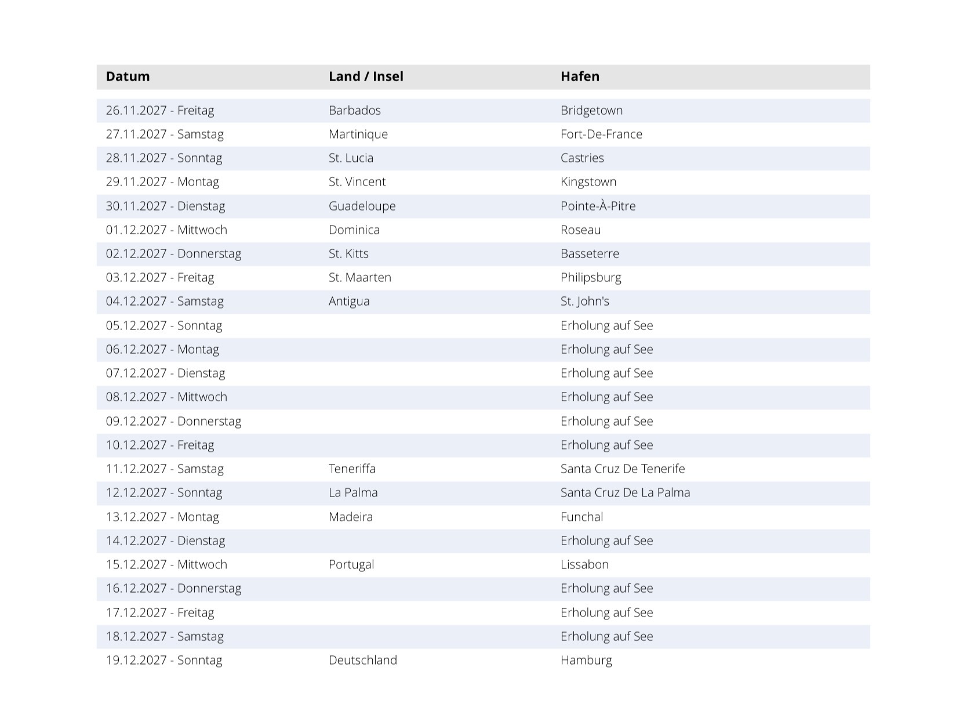The height and width of the screenshot is (722, 967).
Task: Click the Martinique island entry
Action: (358, 134)
